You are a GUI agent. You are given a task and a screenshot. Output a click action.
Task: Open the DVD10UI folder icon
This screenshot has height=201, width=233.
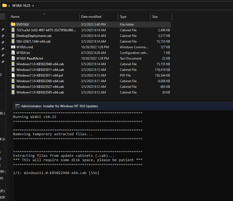coord(13,24)
